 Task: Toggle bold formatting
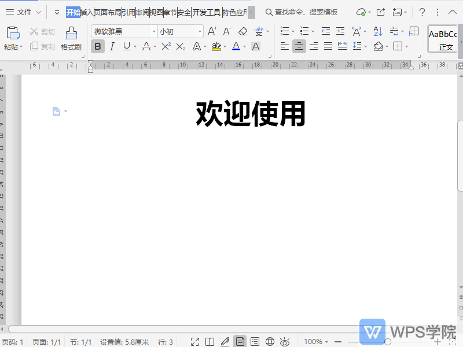[98, 46]
